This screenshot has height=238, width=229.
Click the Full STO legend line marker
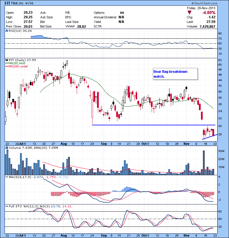coord(7,206)
